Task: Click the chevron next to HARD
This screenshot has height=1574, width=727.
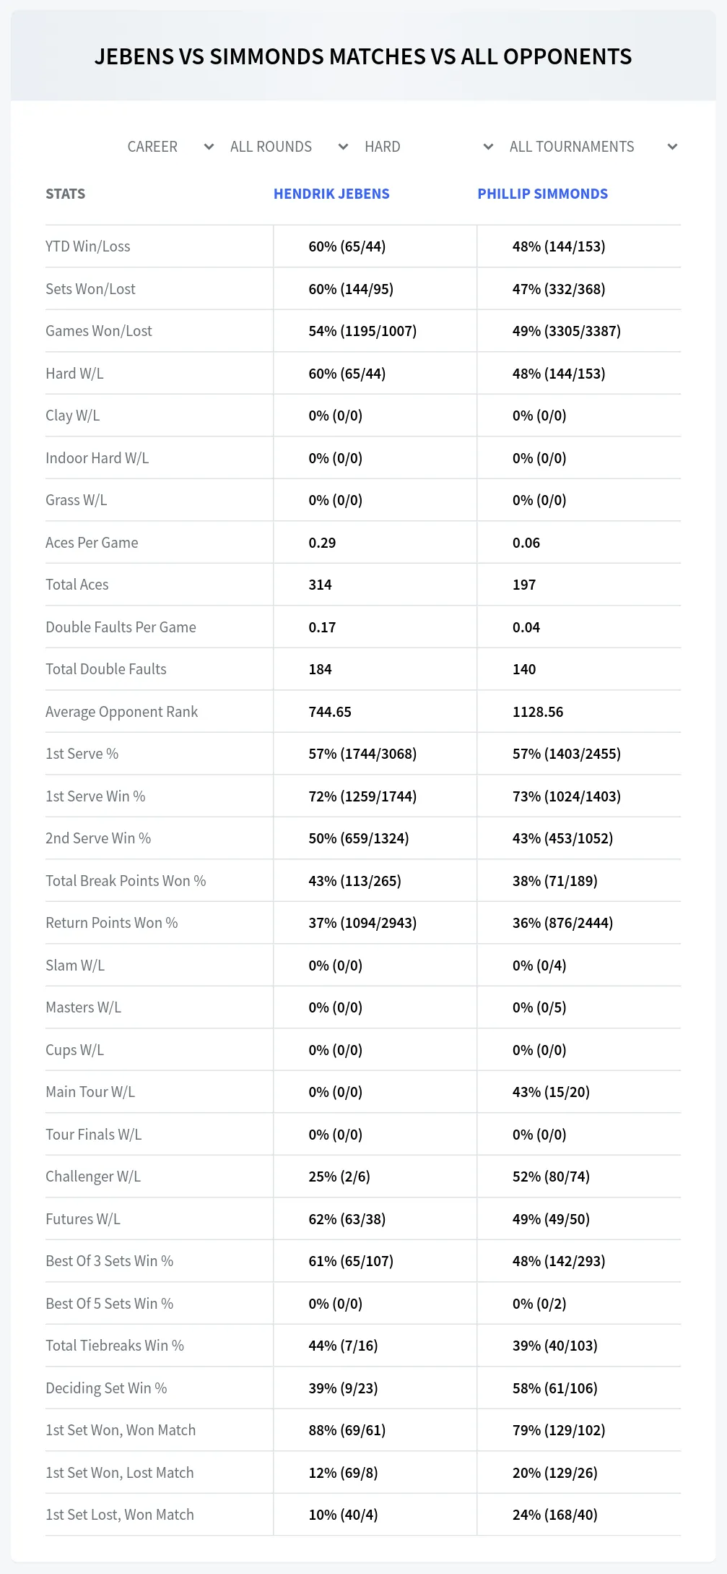Action: 488,147
